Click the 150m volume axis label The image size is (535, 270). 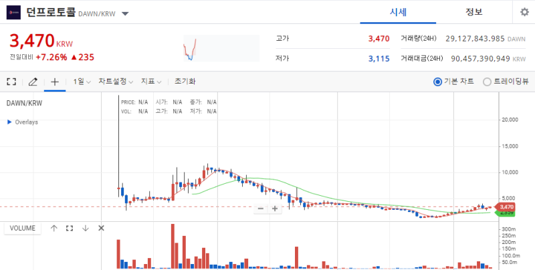click(x=509, y=249)
